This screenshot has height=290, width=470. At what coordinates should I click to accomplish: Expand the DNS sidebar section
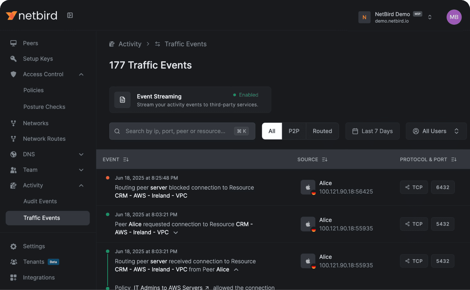click(81, 154)
